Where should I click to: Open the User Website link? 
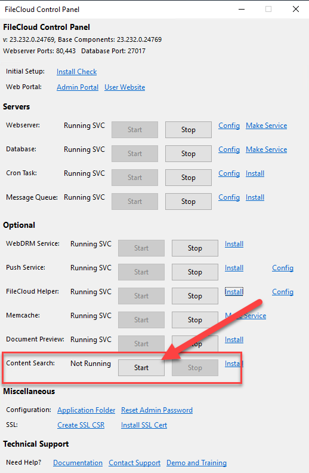pyautogui.click(x=125, y=87)
